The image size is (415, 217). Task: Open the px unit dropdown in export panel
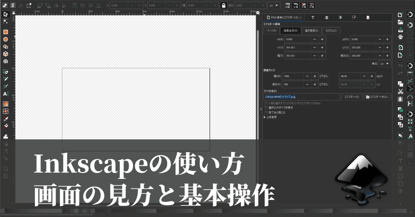tap(385, 63)
